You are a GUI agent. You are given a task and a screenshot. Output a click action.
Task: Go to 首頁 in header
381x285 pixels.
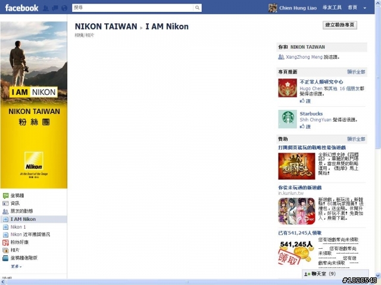tap(352, 8)
